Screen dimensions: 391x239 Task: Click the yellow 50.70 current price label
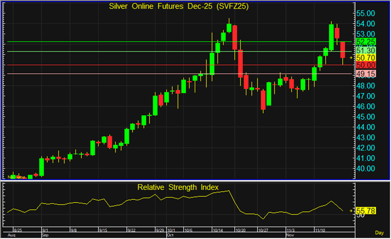click(x=366, y=58)
